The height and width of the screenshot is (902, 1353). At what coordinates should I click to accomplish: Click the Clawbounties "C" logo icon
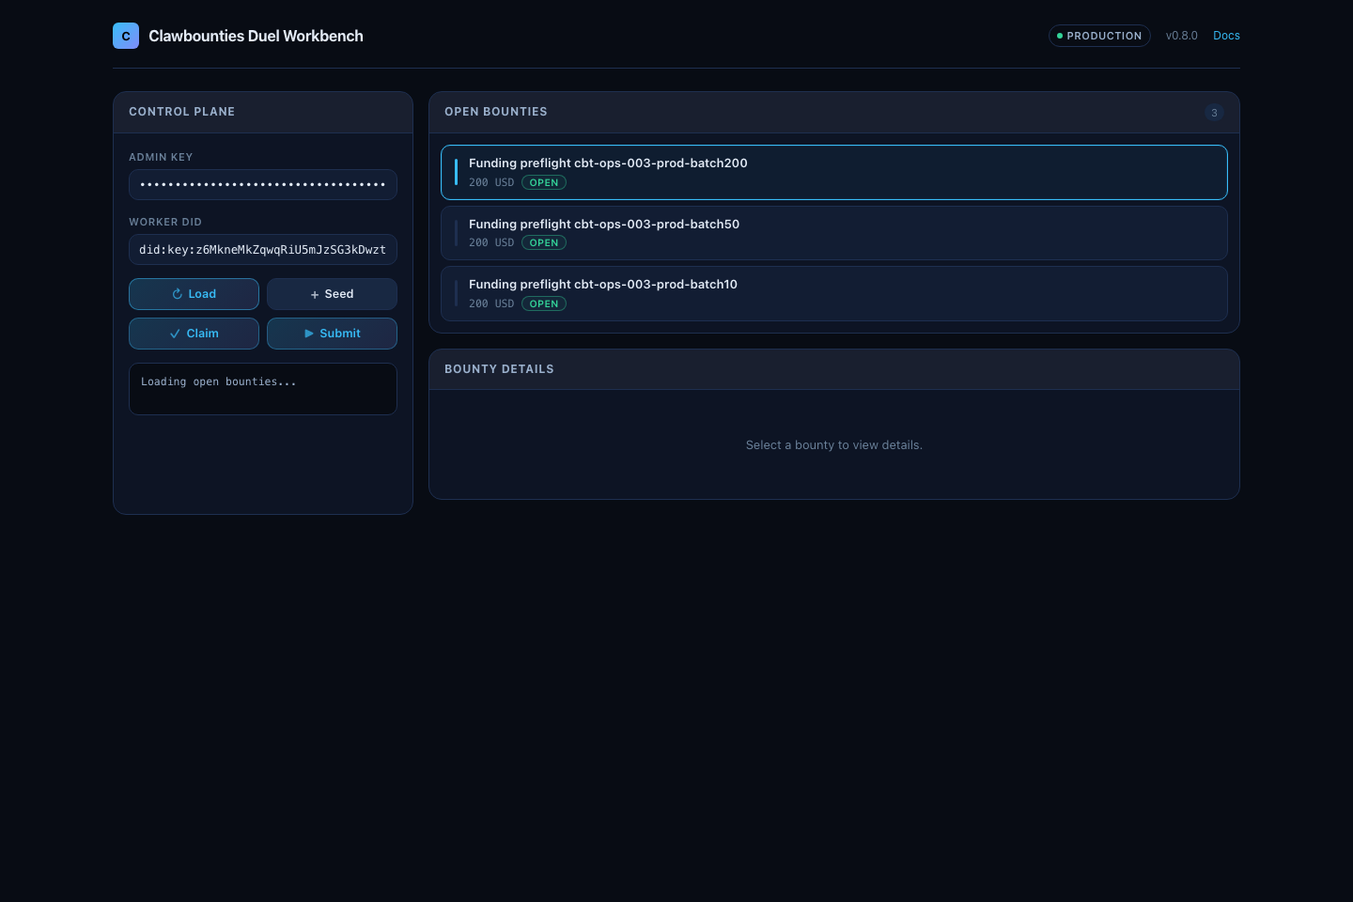126,36
